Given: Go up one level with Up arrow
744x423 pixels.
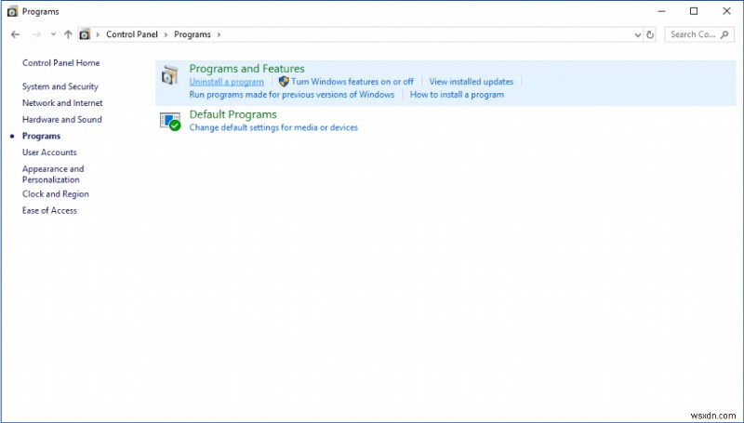Looking at the screenshot, I should [x=68, y=34].
